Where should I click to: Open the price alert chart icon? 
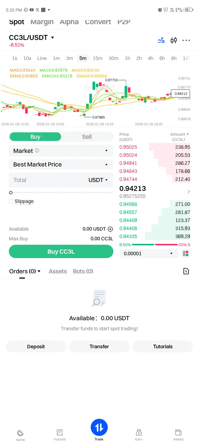pyautogui.click(x=161, y=41)
